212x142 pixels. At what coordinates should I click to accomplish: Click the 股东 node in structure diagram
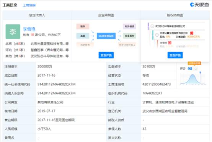(x=83, y=26)
